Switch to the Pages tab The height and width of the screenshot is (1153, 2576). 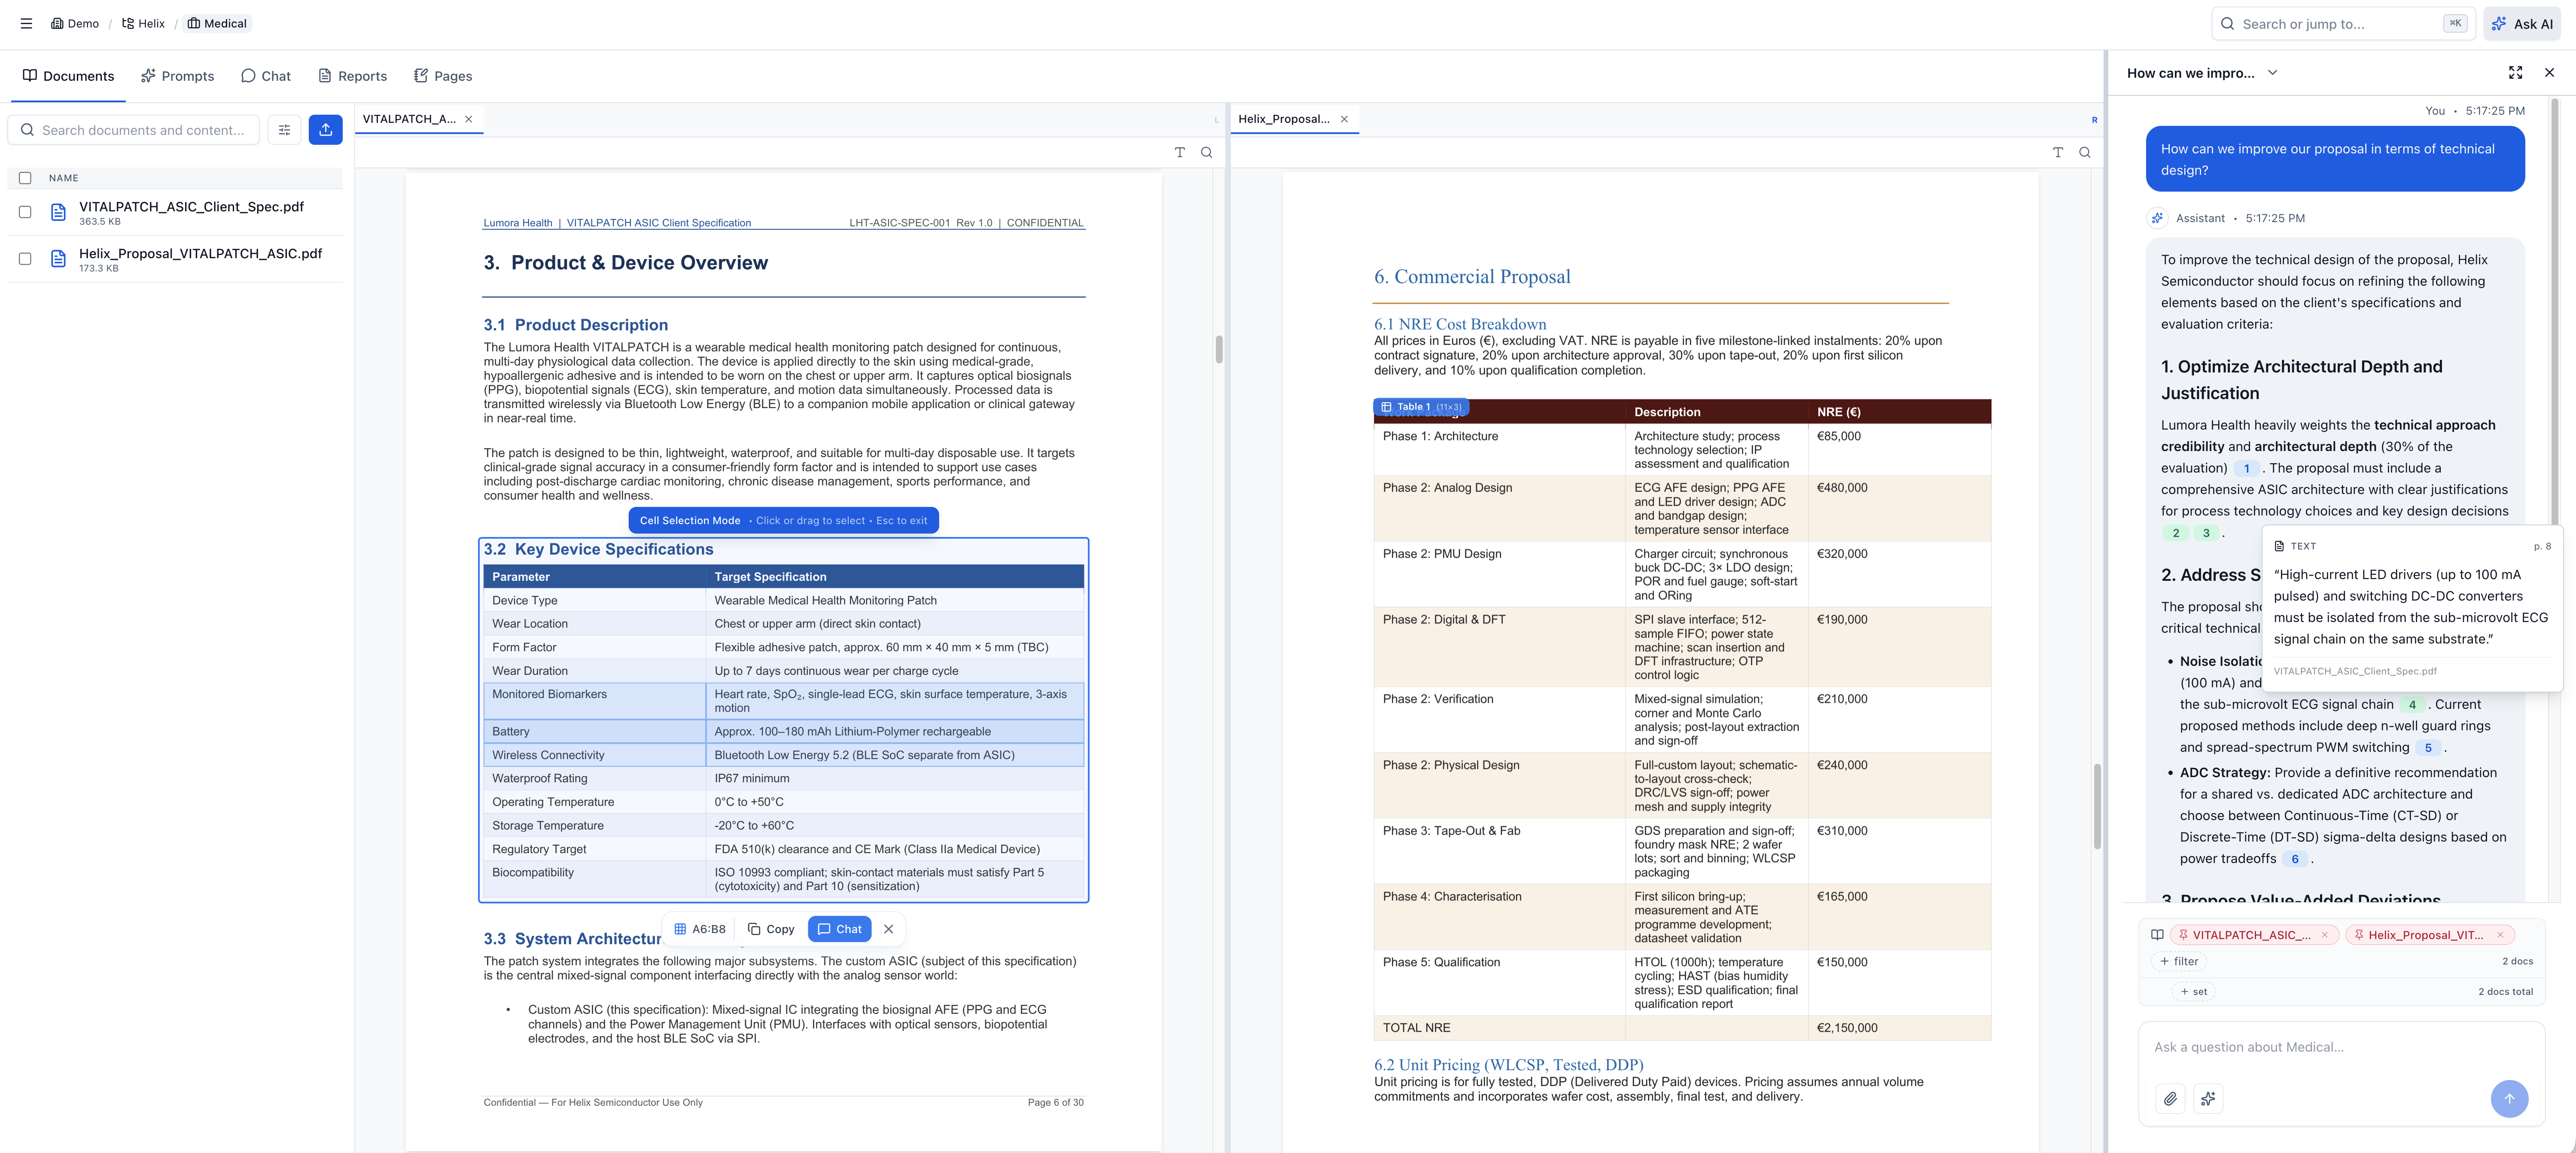[x=443, y=76]
